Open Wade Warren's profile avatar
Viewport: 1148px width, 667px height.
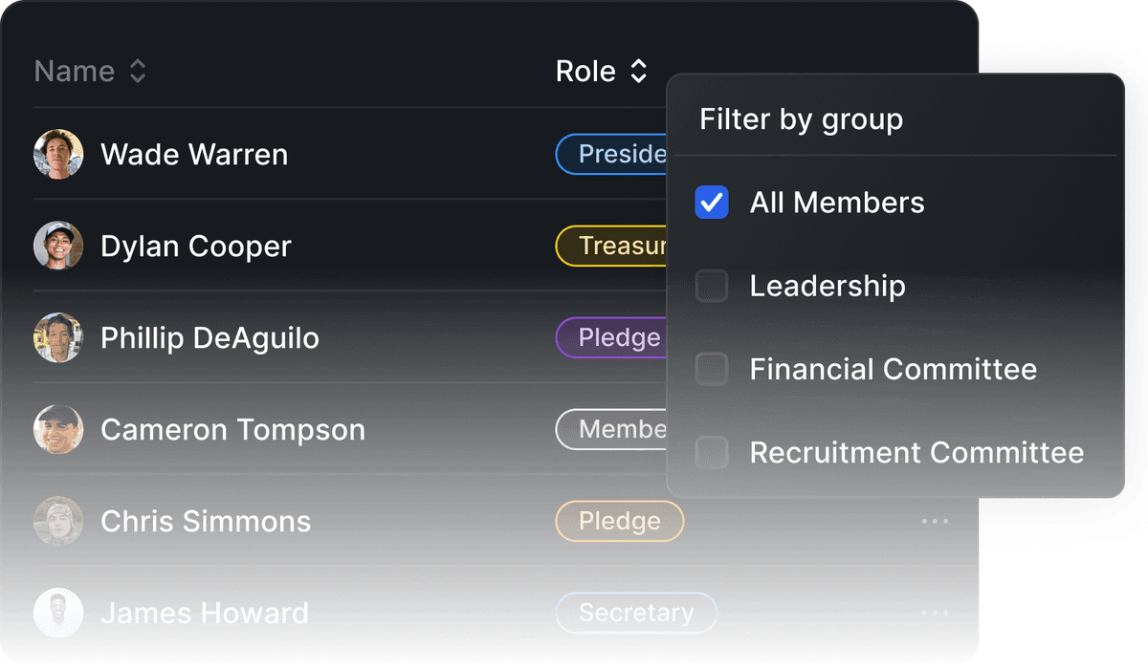coord(58,154)
